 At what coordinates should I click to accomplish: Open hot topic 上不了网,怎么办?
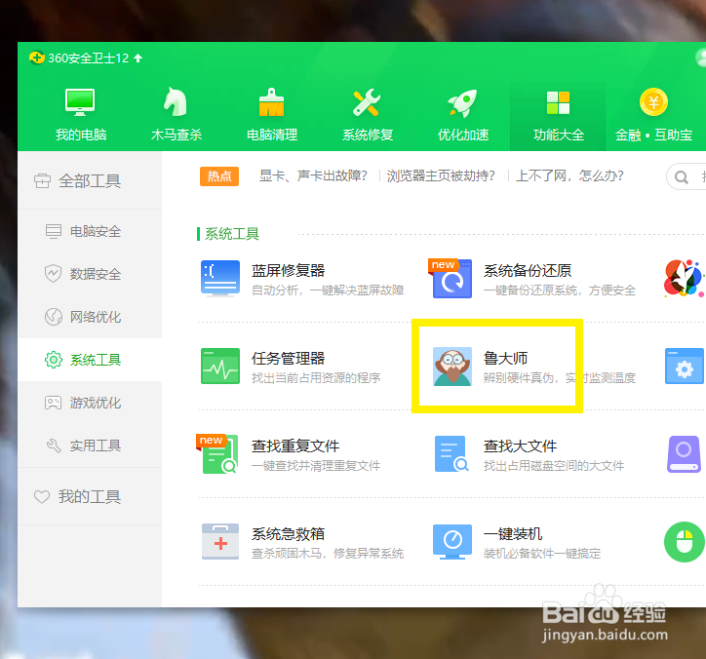point(569,175)
